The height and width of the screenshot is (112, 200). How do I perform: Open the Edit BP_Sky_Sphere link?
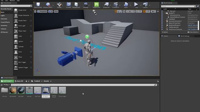tap(192, 25)
